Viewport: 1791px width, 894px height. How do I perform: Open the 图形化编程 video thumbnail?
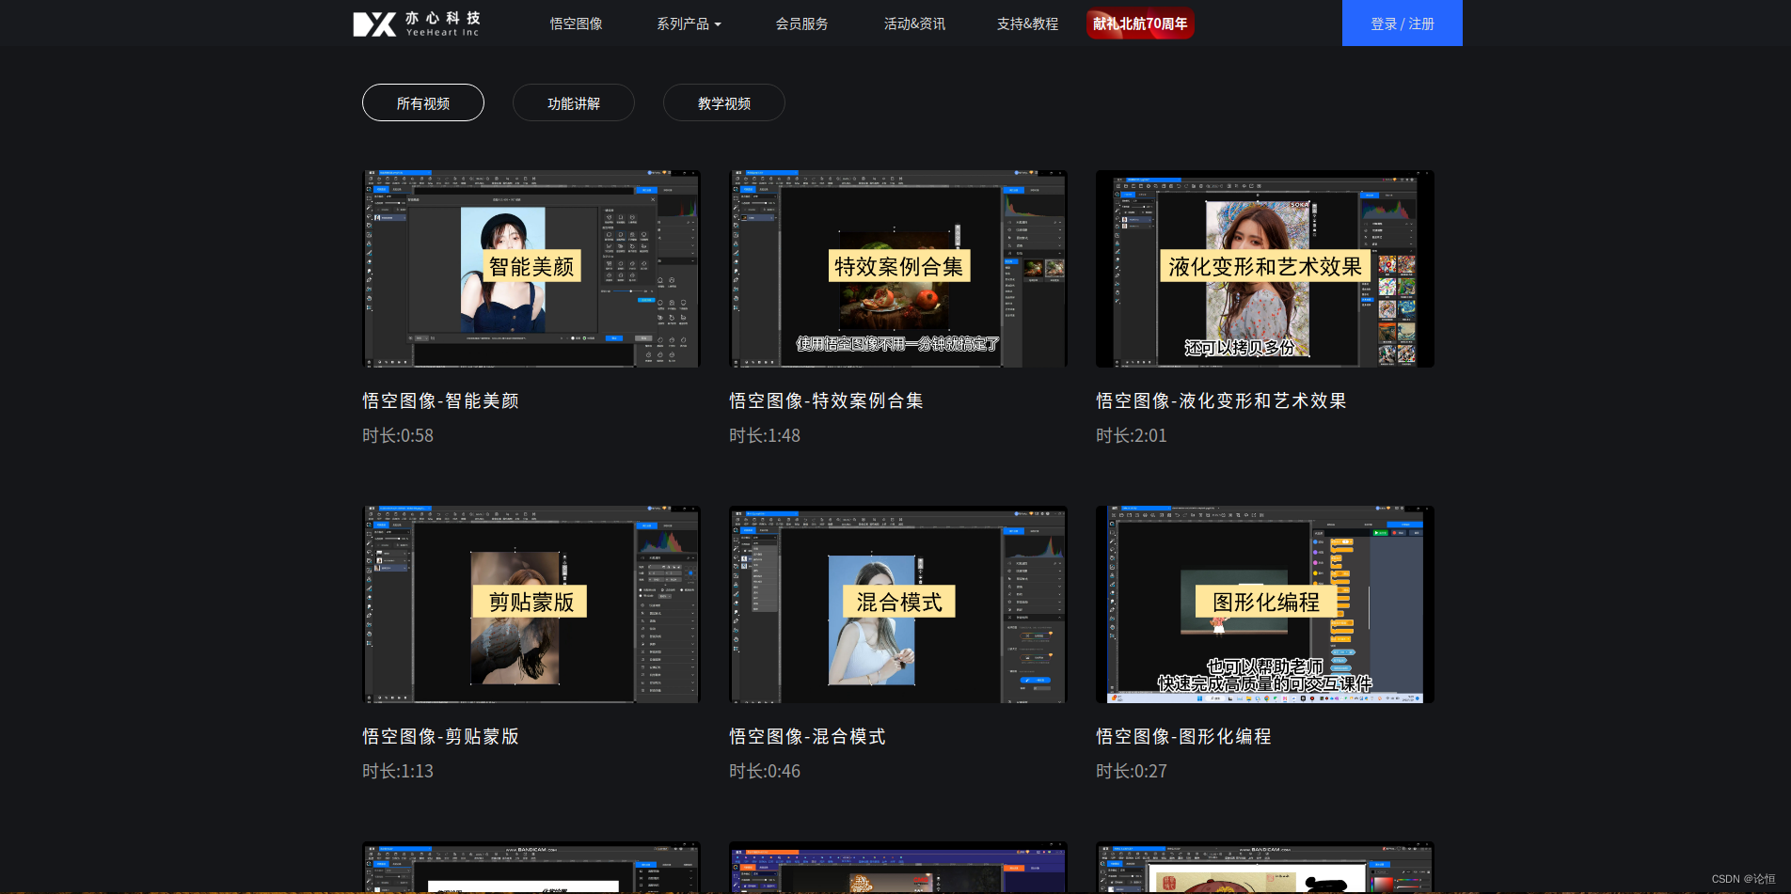[x=1265, y=604]
